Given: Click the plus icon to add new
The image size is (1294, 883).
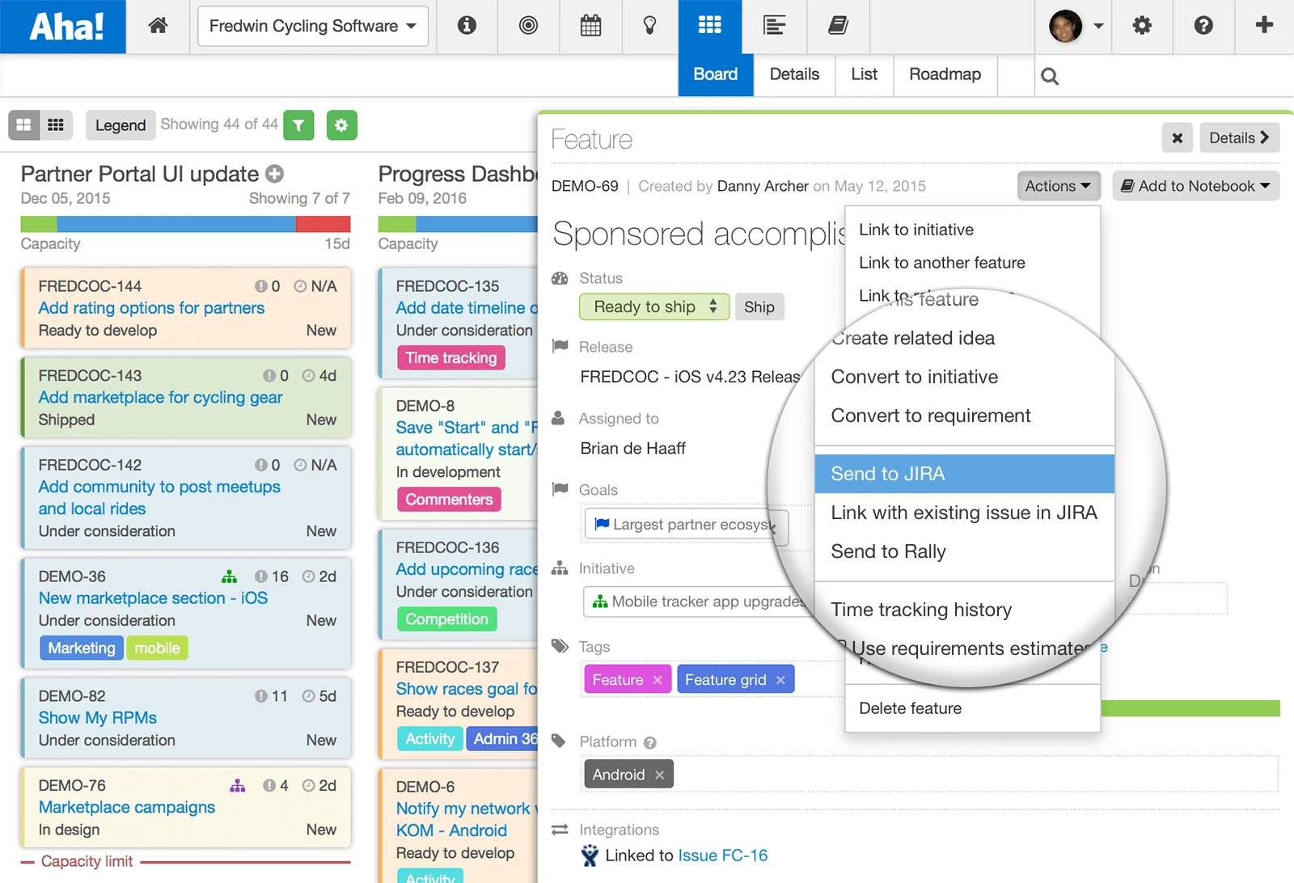Looking at the screenshot, I should [1264, 26].
